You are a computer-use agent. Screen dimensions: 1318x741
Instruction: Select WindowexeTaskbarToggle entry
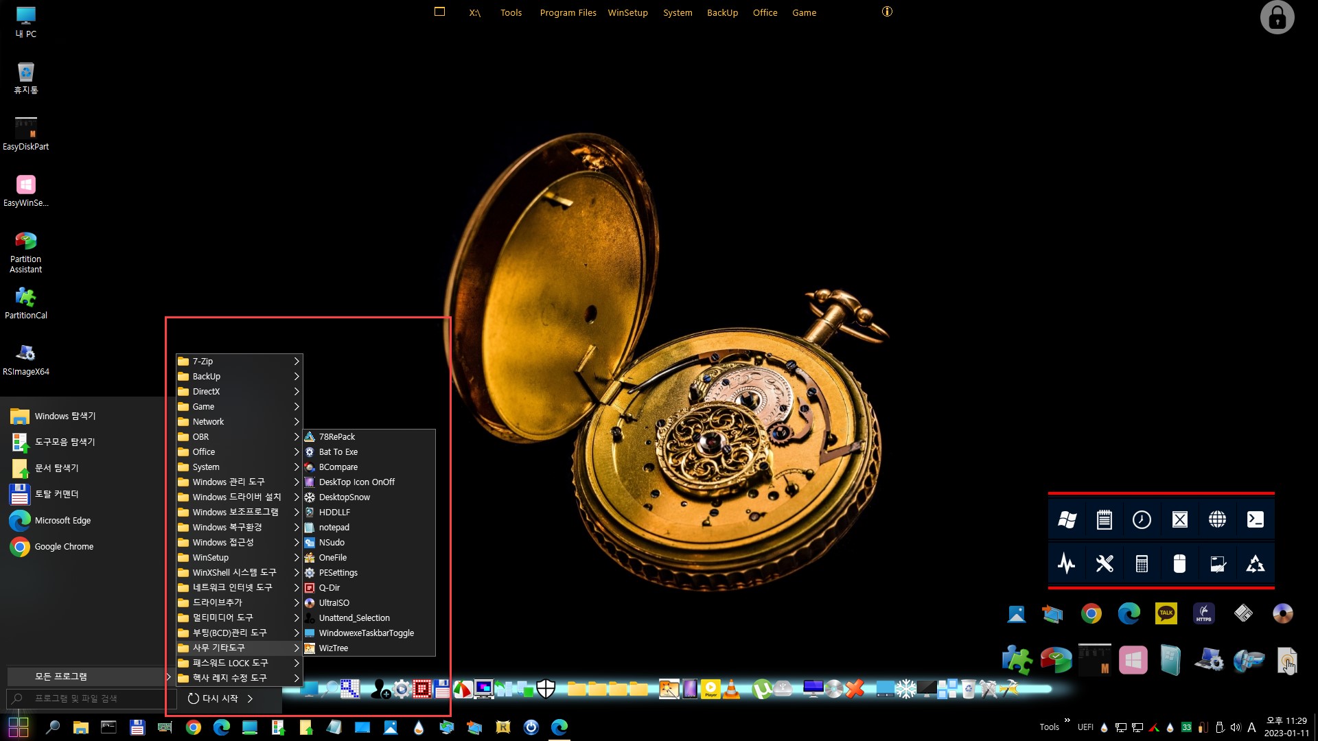369,633
